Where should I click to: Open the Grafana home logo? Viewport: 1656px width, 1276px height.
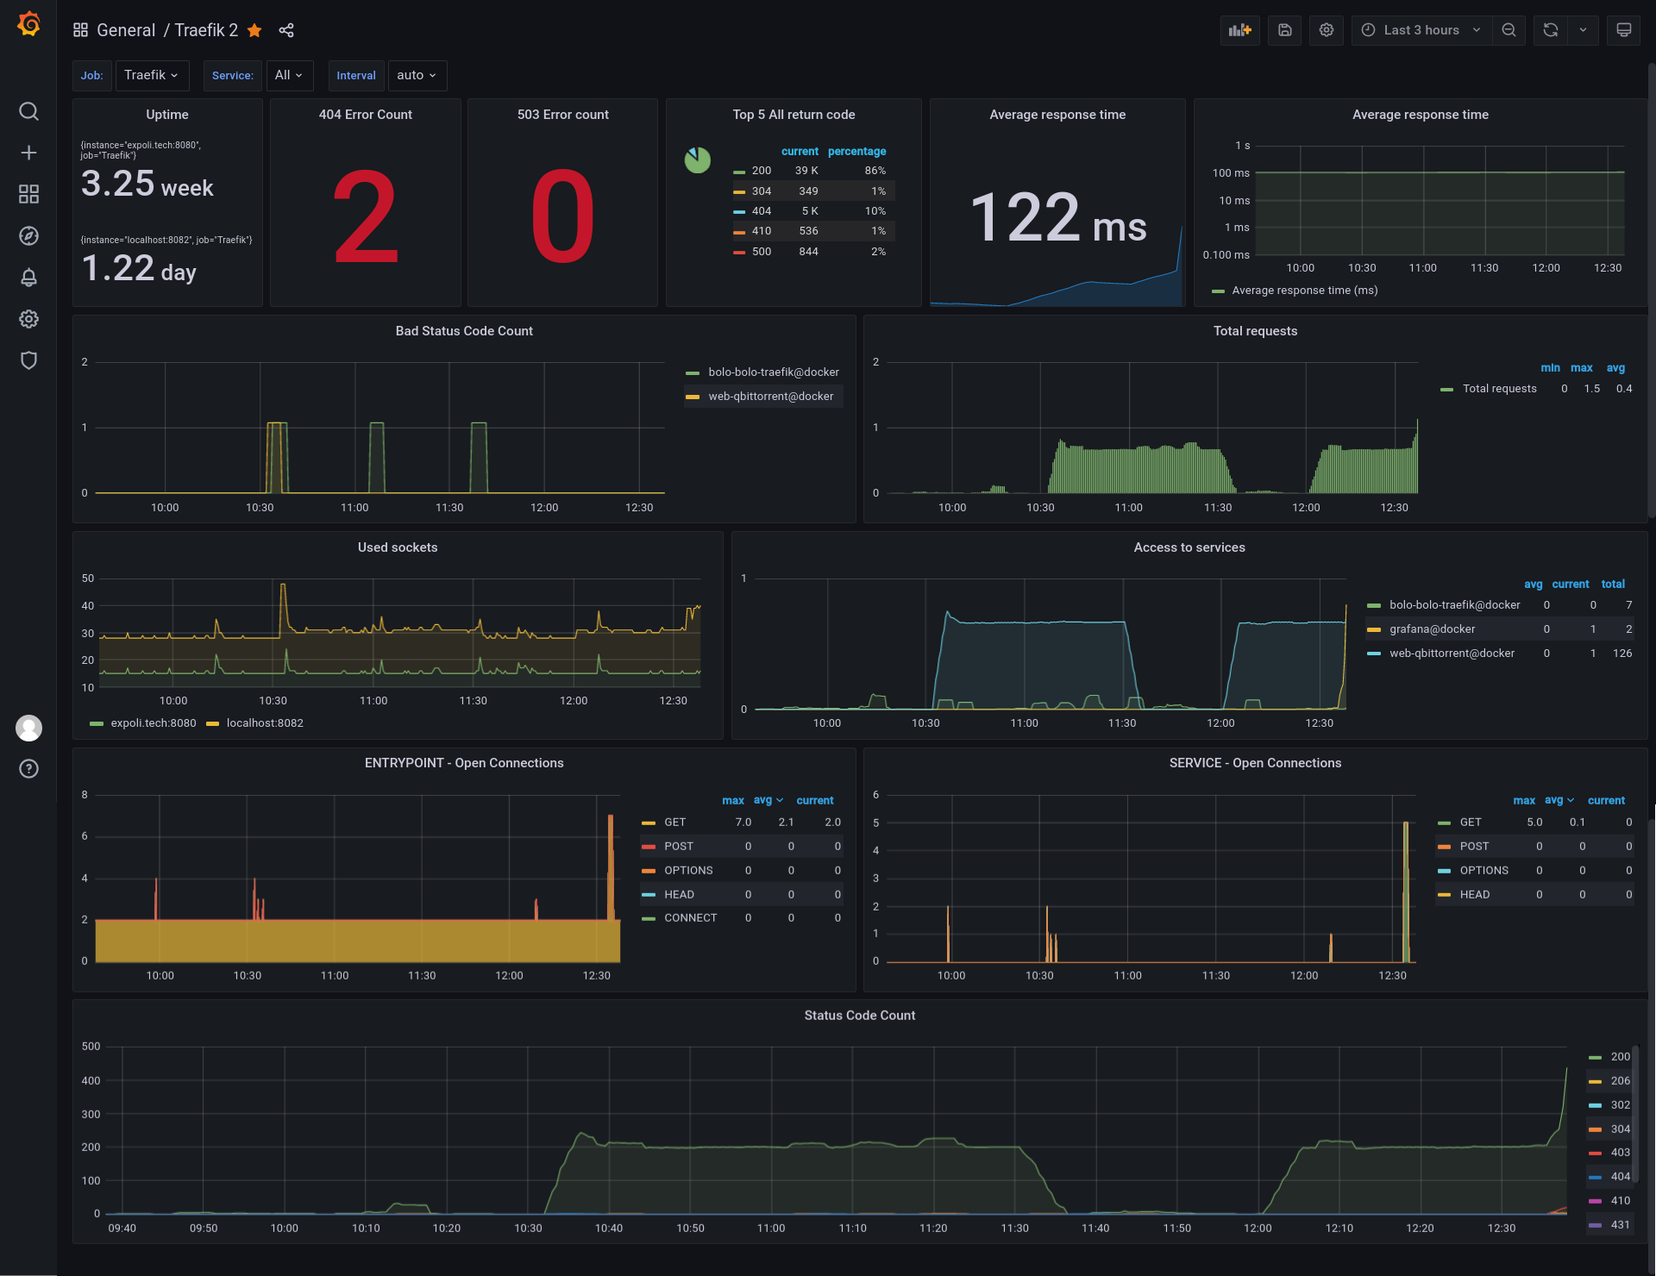click(28, 23)
